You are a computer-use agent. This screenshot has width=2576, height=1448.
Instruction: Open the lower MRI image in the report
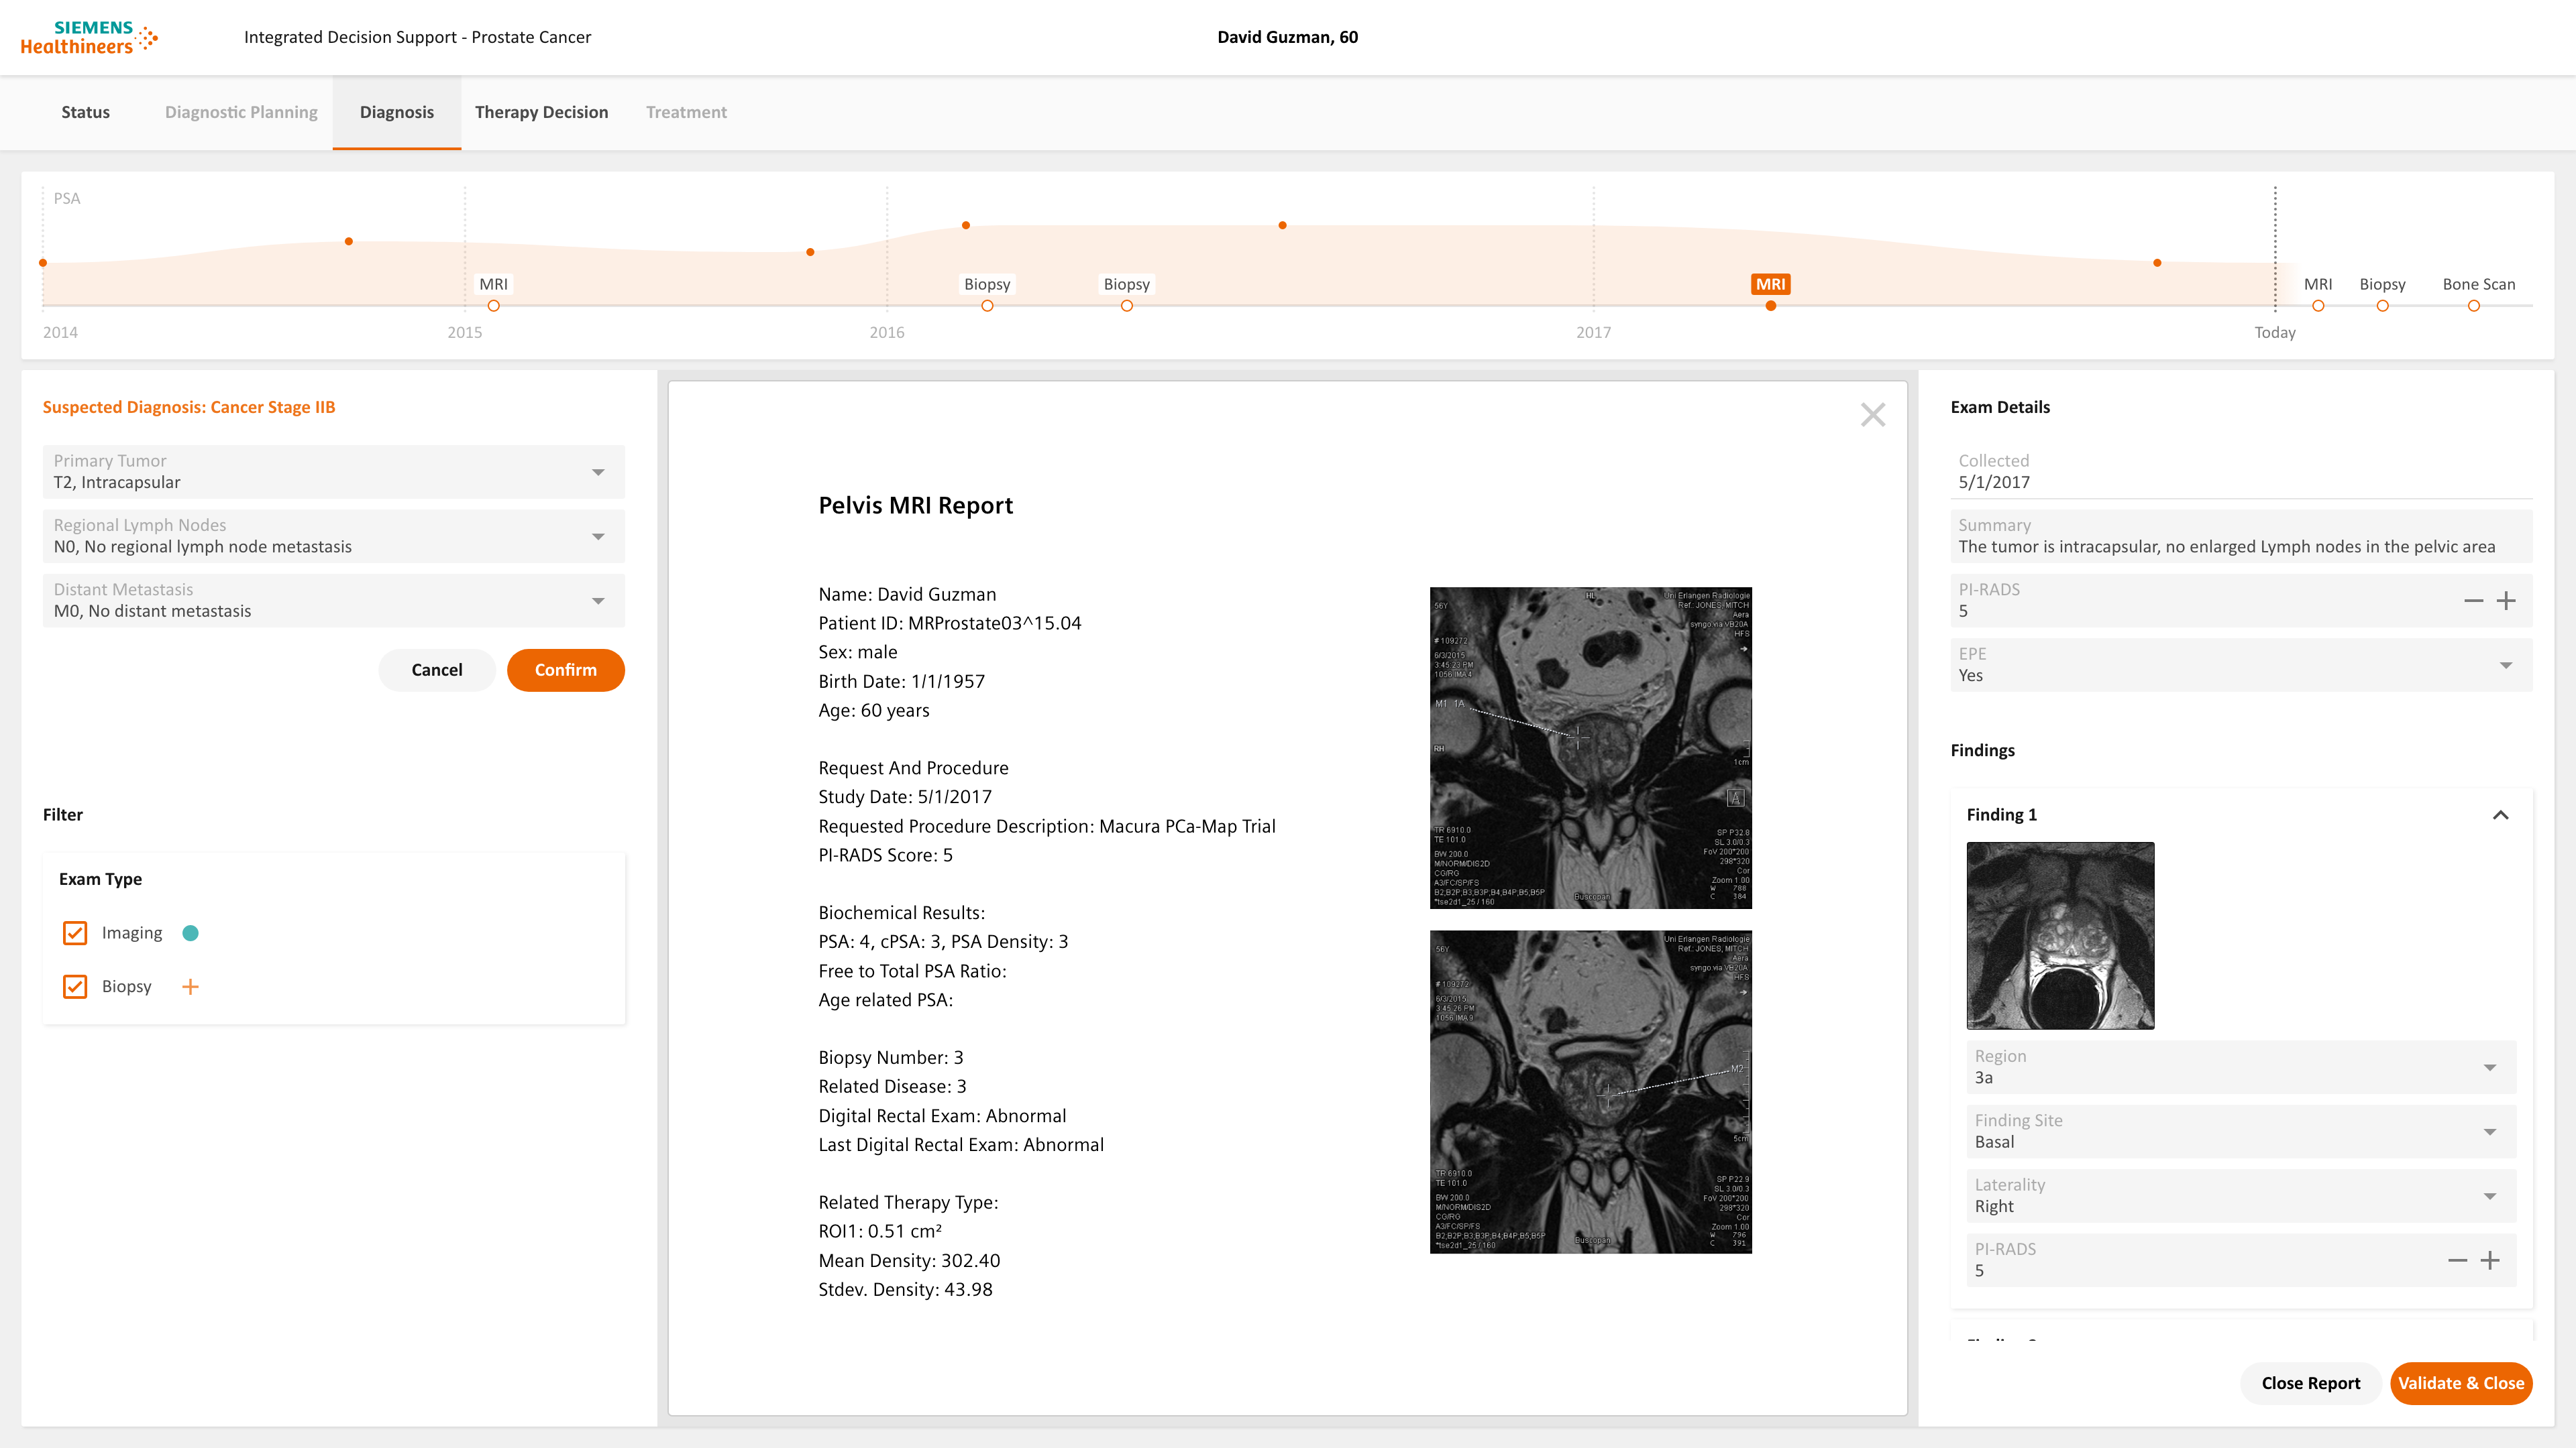tap(1591, 1092)
